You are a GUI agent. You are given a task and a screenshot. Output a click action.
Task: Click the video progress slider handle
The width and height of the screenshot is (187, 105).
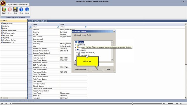tap(132, 104)
